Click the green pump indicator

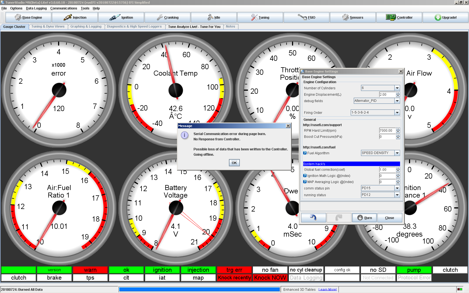coord(414,270)
